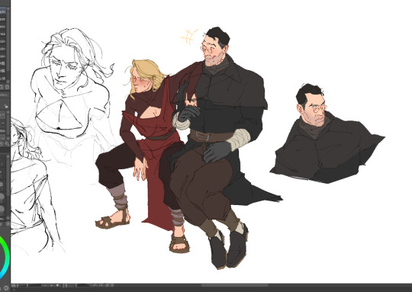Choose the middle brush size preset circle
Screen dimensions: 412x292
[x=2, y=197]
